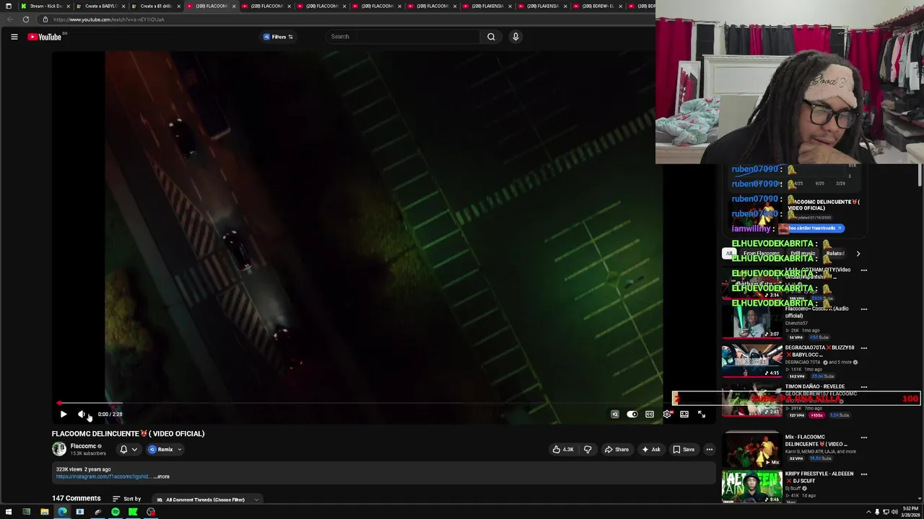This screenshot has width=924, height=519.
Task: Open Spotify from the taskbar
Action: 115,513
